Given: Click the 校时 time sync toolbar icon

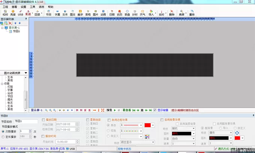Looking at the screenshot, I should click(5, 12).
